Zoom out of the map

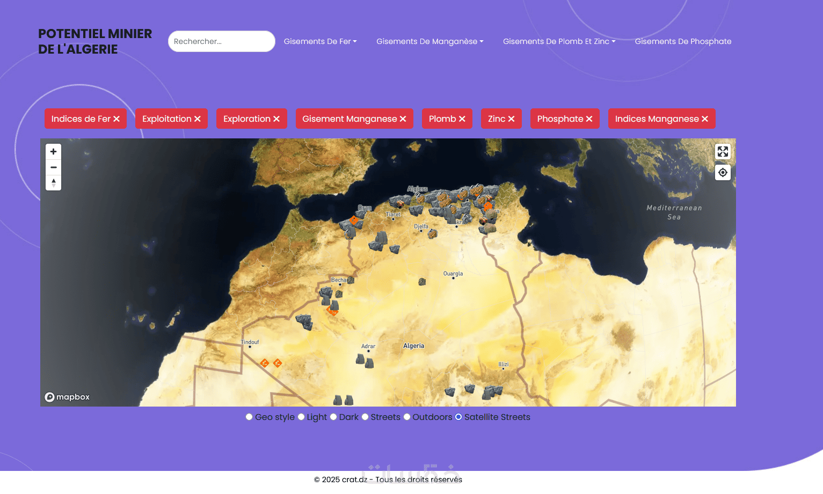click(x=53, y=167)
